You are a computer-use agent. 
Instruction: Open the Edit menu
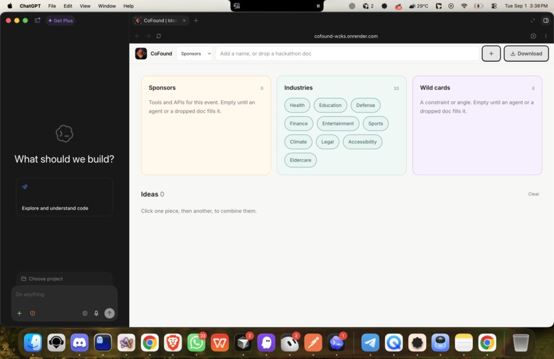pyautogui.click(x=68, y=6)
